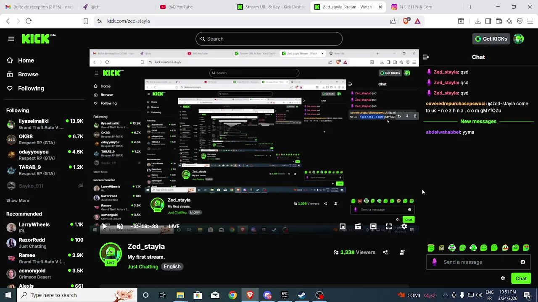Open Brave Shields lion icon

[x=406, y=21]
